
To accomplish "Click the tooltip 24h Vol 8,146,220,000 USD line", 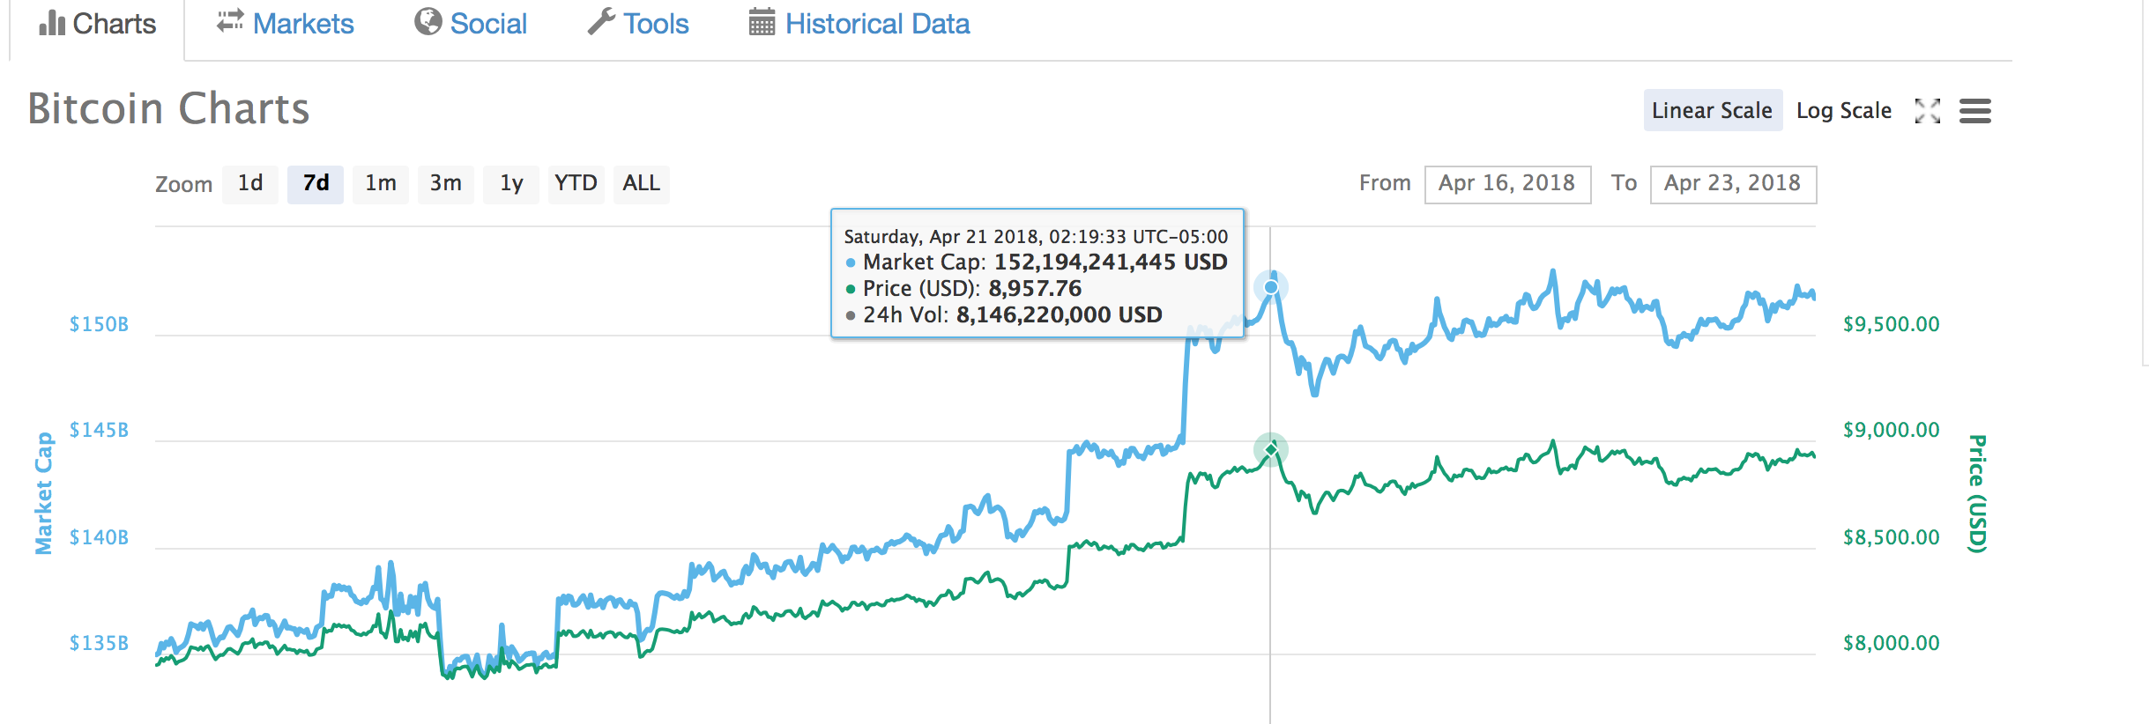I will click(1004, 314).
